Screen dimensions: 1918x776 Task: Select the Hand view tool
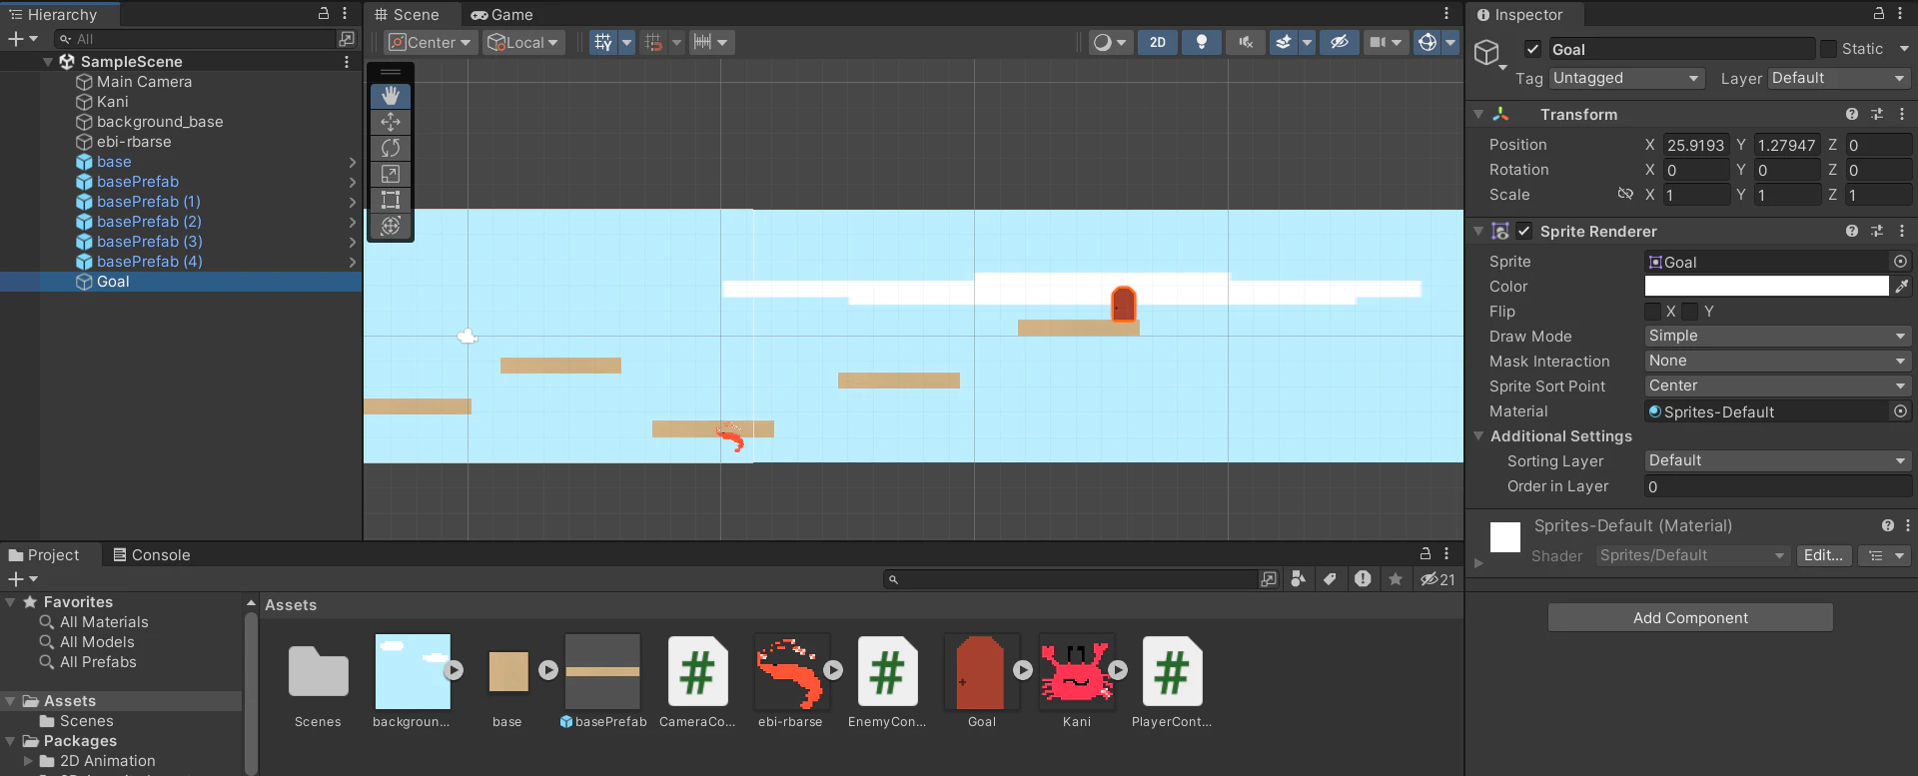[390, 96]
